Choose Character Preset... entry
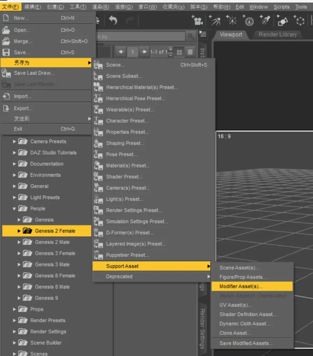The image size is (313, 356). coord(153,121)
